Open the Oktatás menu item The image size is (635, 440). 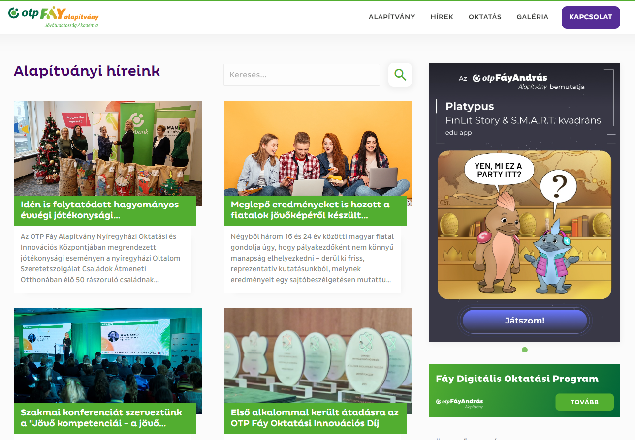(485, 17)
